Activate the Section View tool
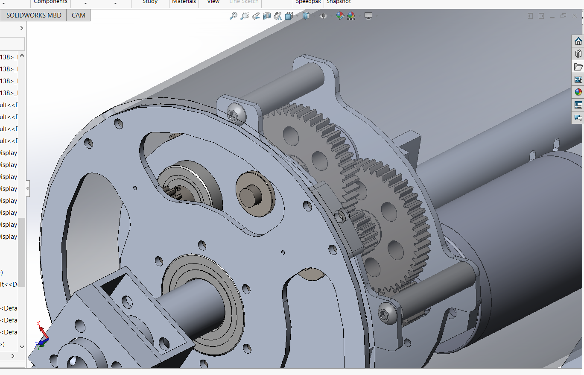Viewport: 584px width, 375px height. point(267,16)
